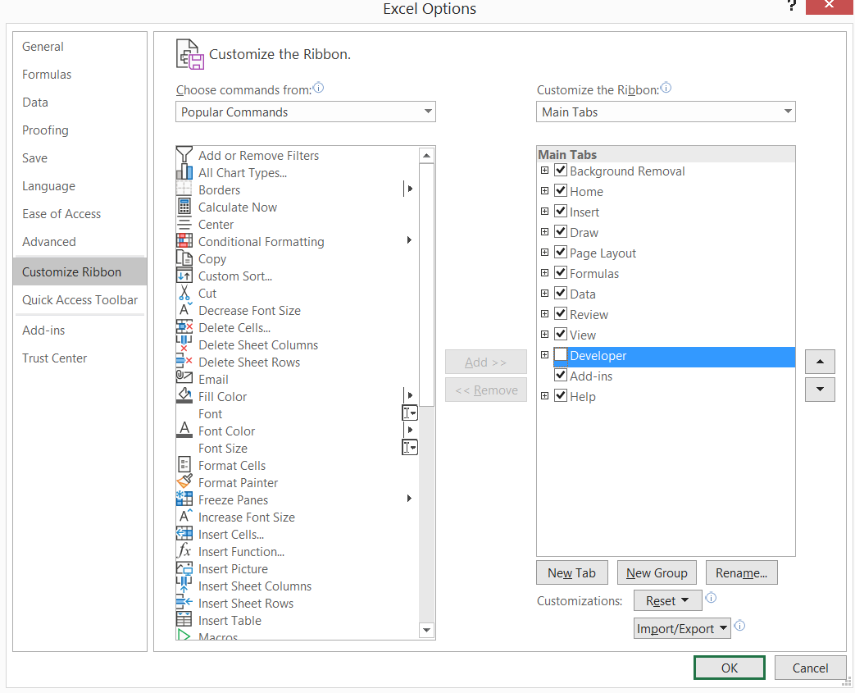Click the Rename button
The width and height of the screenshot is (855, 693).
tap(741, 572)
